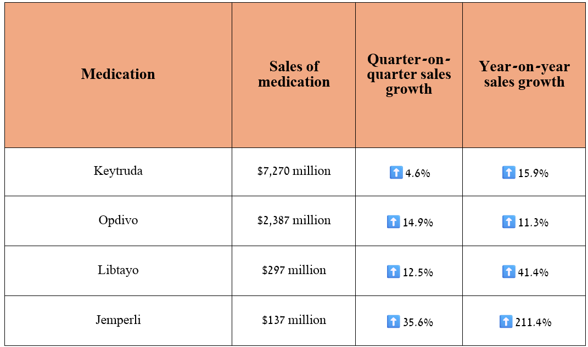Click the $297 million sales cell
This screenshot has width=588, height=347.
coord(294,270)
